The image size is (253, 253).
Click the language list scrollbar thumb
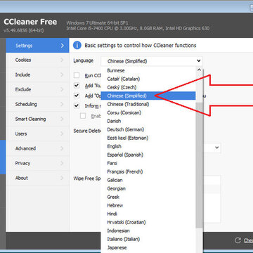[199, 165]
